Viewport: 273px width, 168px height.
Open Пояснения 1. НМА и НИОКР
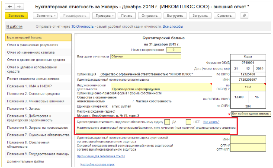[x=39, y=86]
